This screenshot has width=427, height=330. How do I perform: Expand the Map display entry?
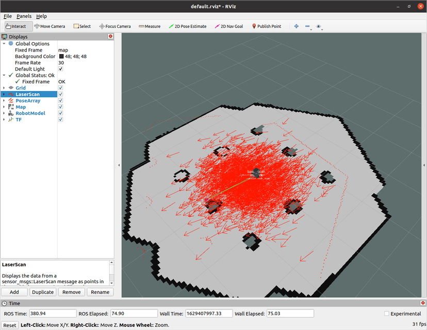coord(4,107)
